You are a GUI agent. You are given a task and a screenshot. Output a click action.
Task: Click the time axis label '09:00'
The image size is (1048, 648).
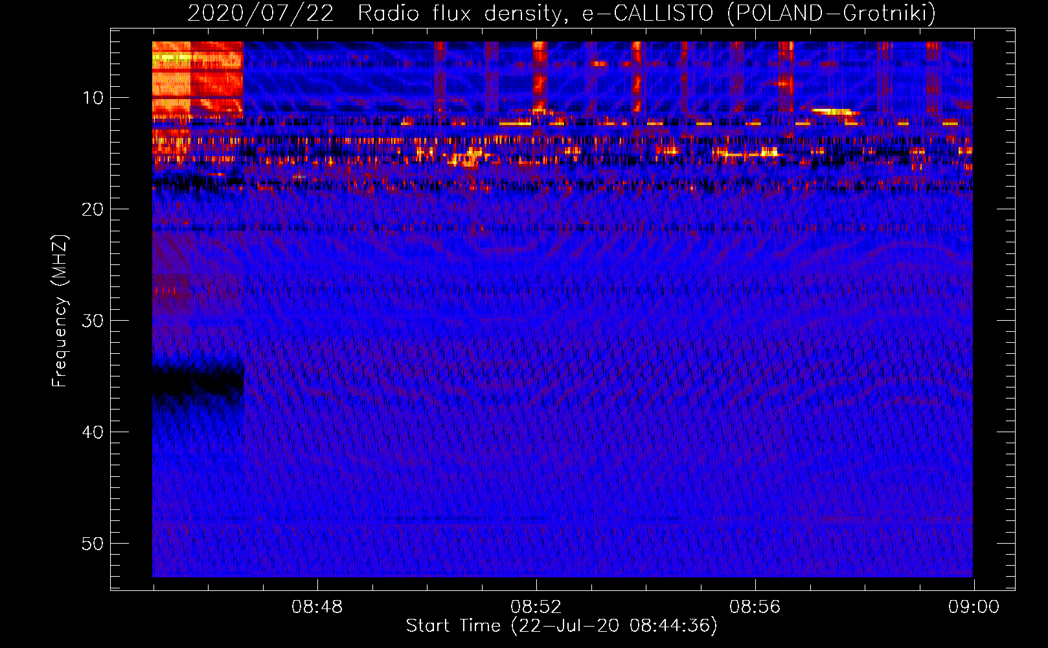coord(974,607)
